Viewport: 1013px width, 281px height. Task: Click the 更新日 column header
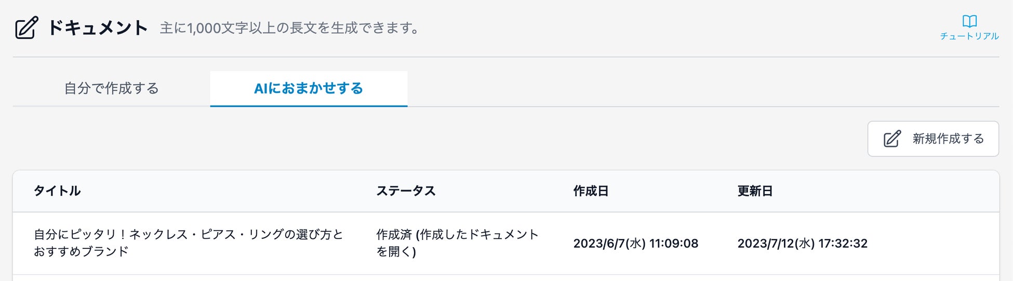click(755, 191)
